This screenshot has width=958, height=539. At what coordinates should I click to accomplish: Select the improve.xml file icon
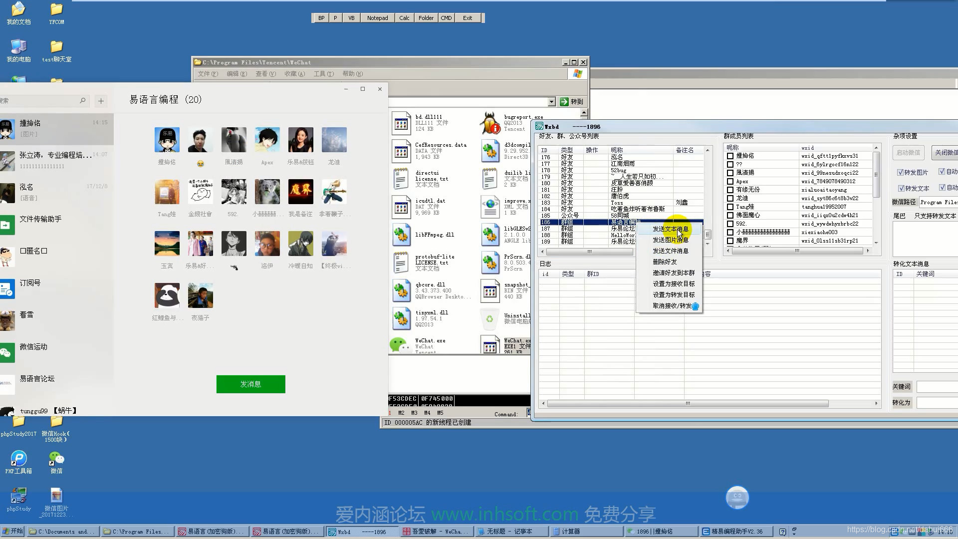(x=489, y=207)
